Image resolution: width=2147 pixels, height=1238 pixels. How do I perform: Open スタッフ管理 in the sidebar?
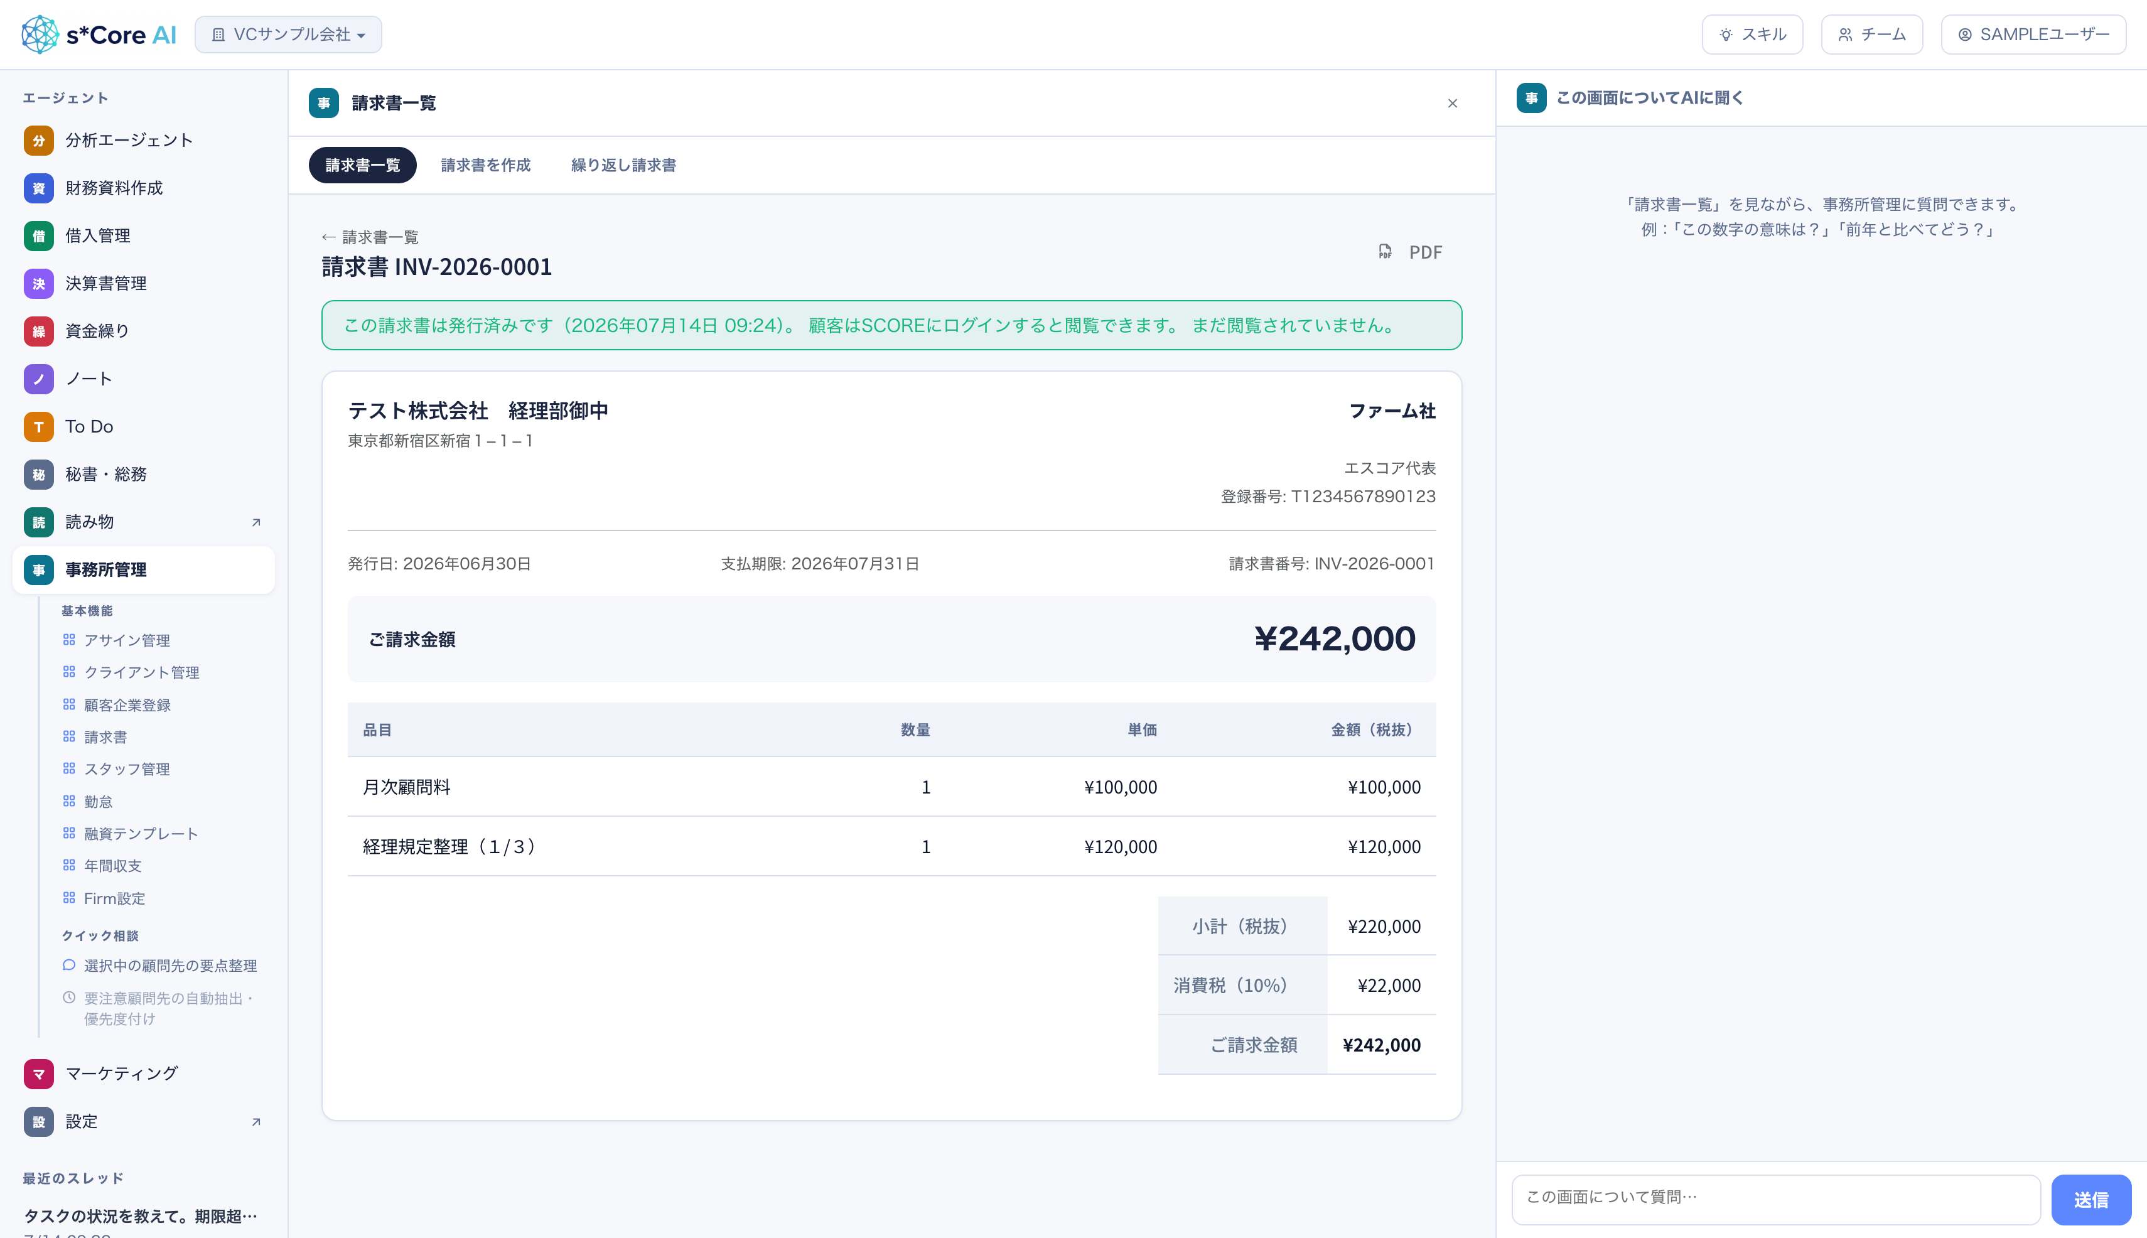127,770
